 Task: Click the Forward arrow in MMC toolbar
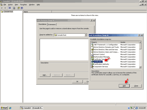click(x=5, y=8)
